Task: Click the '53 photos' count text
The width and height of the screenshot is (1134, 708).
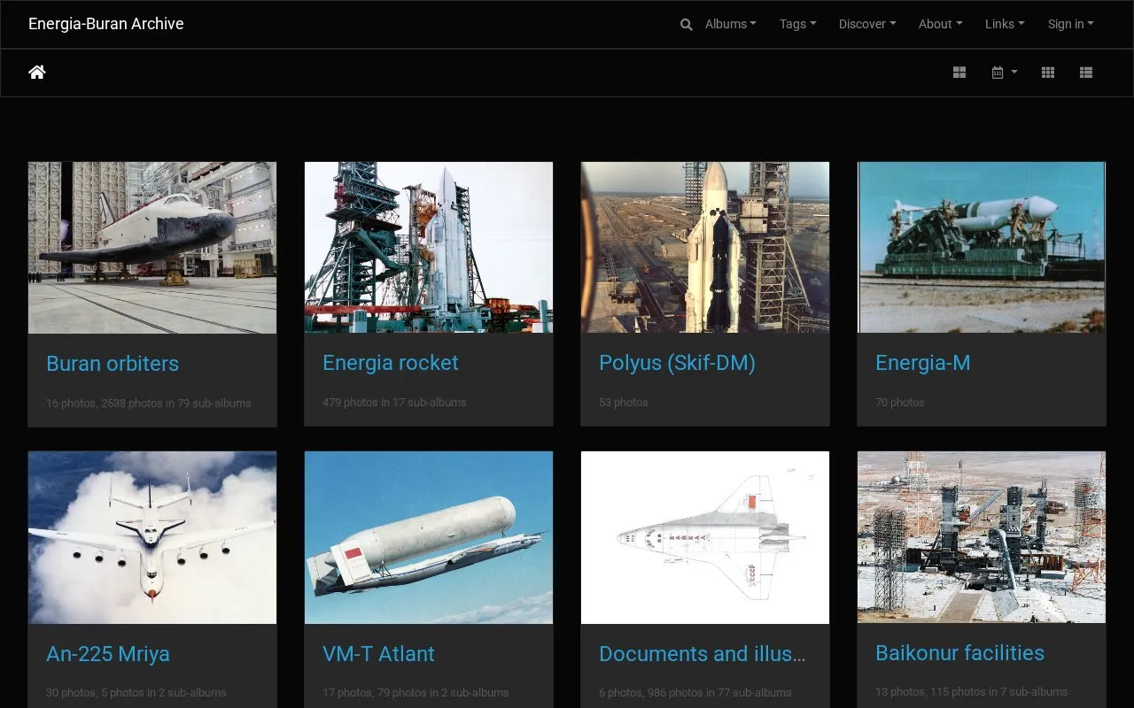Action: point(623,403)
